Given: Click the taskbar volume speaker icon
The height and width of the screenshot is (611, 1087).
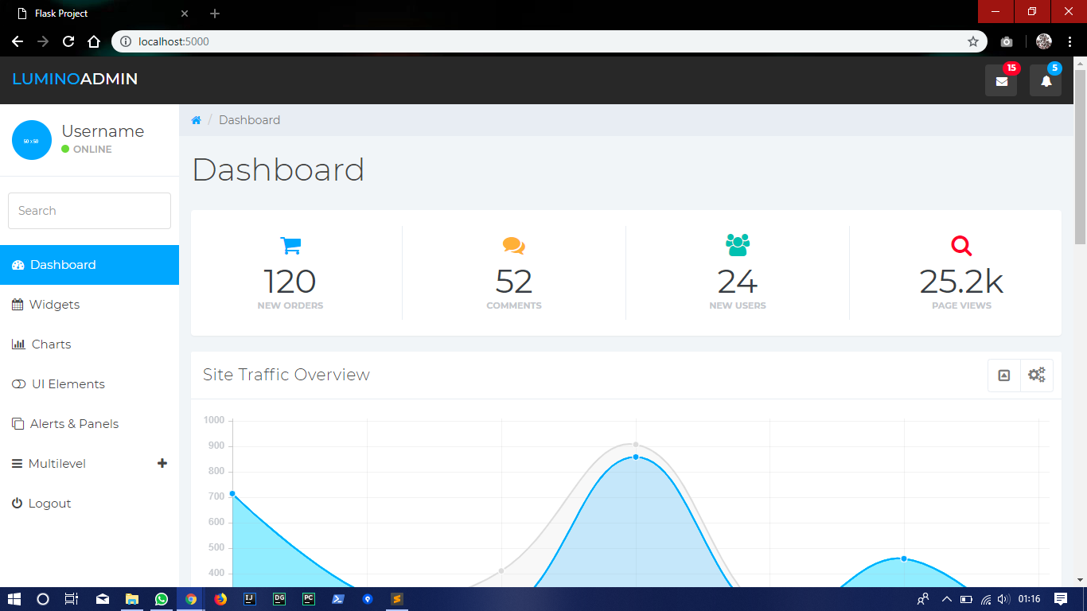Looking at the screenshot, I should [1004, 599].
